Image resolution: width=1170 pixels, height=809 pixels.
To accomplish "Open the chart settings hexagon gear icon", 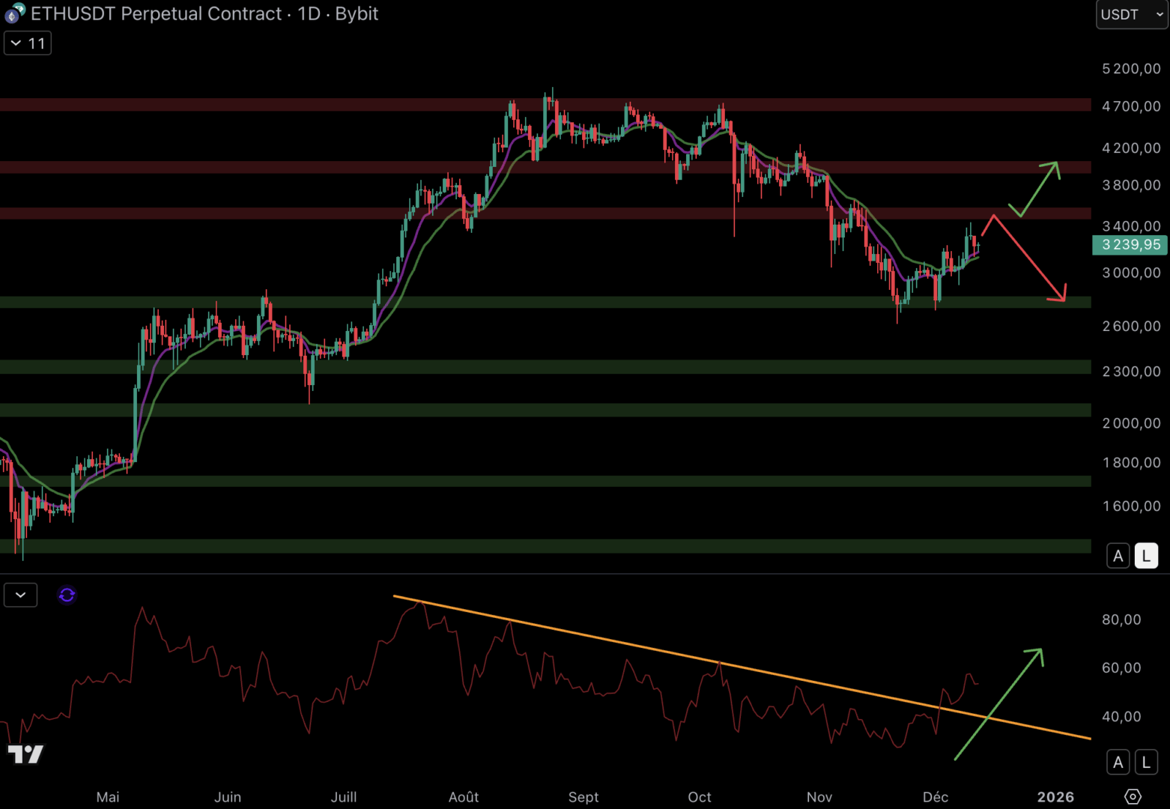I will (1133, 796).
